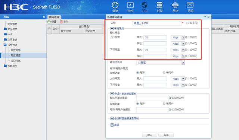Click the 保证带宽 column header
The height and width of the screenshot is (140, 239).
90,31
